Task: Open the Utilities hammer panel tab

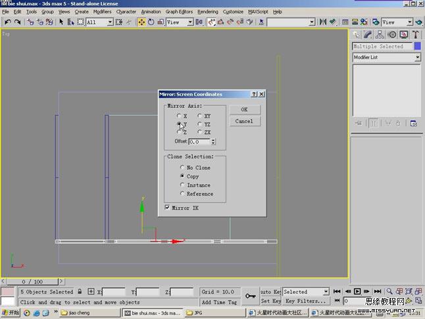Action: click(416, 34)
